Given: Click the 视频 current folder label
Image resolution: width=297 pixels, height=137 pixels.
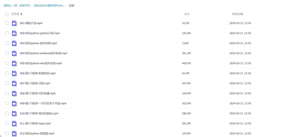Looking at the screenshot, I should coord(72,5).
